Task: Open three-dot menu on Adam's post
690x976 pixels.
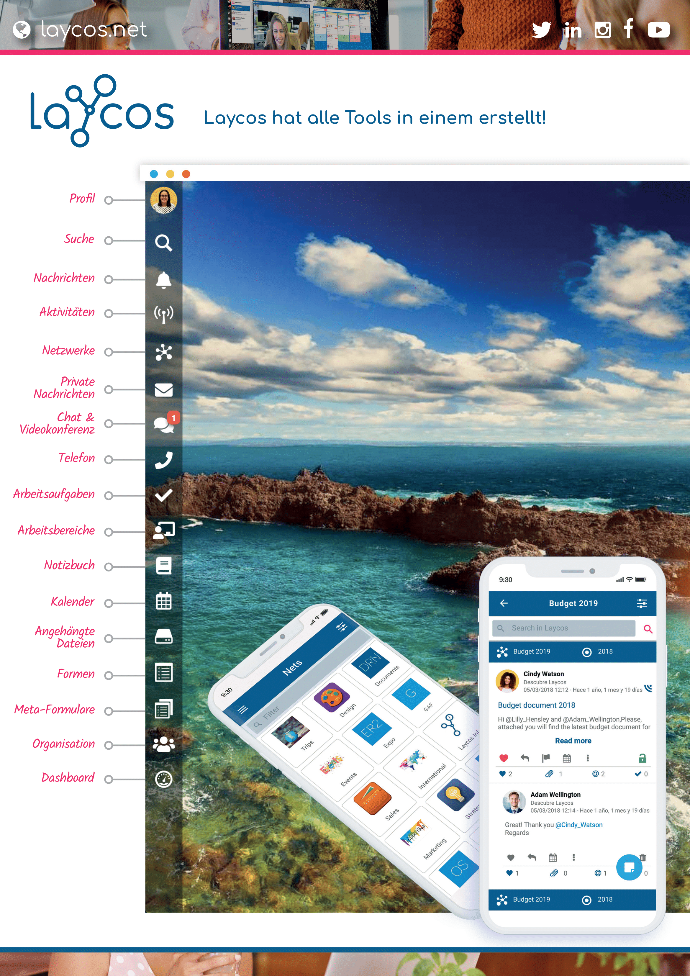Action: pyautogui.click(x=573, y=857)
